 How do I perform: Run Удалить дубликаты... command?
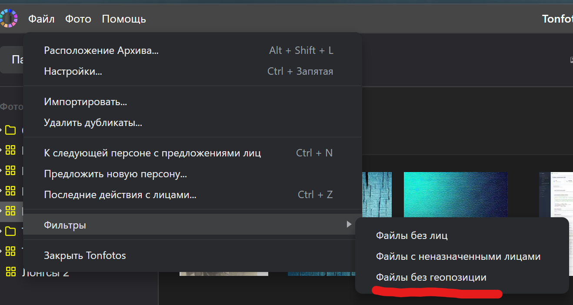pos(93,123)
